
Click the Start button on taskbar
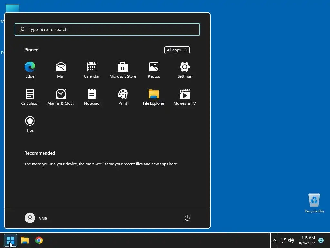click(10, 240)
